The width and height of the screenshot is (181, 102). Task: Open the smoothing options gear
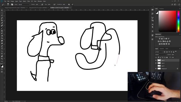point(69,5)
